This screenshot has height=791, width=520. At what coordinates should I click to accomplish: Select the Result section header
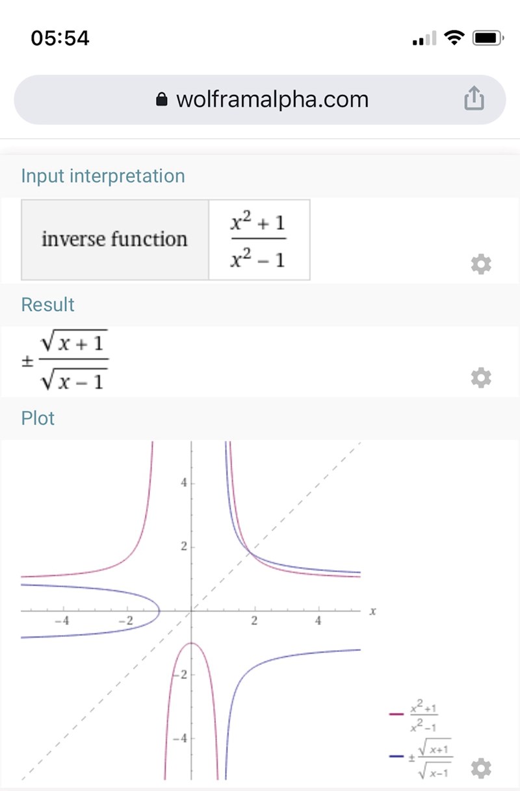47,305
